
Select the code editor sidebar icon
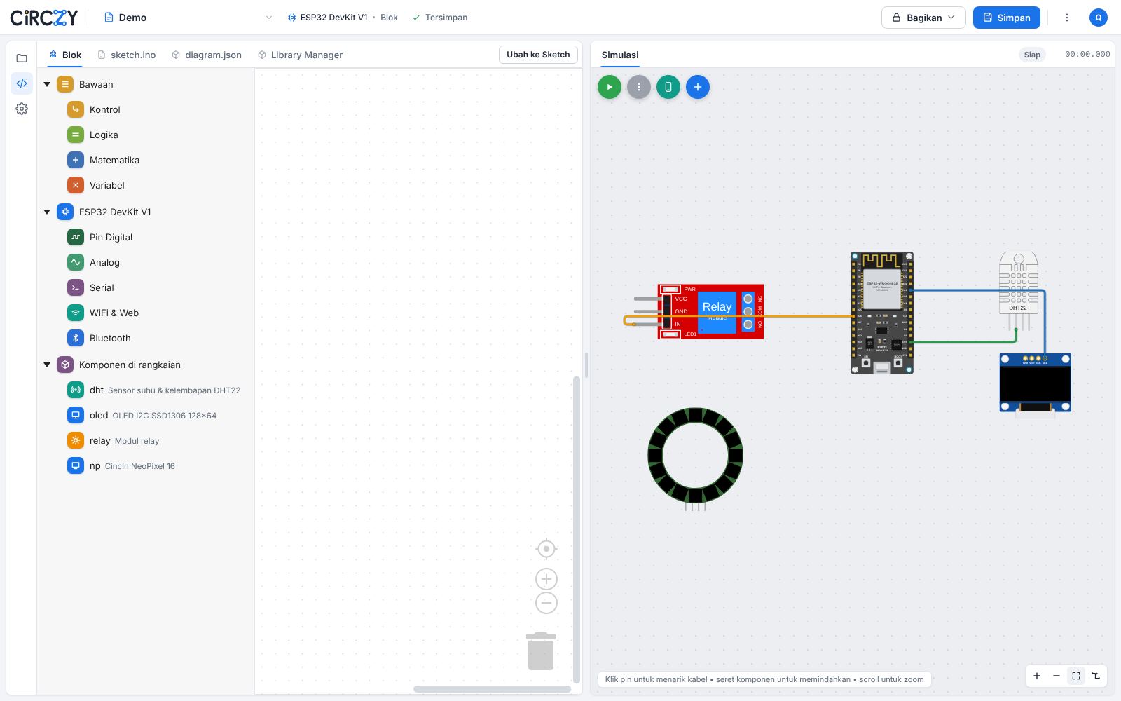(22, 83)
